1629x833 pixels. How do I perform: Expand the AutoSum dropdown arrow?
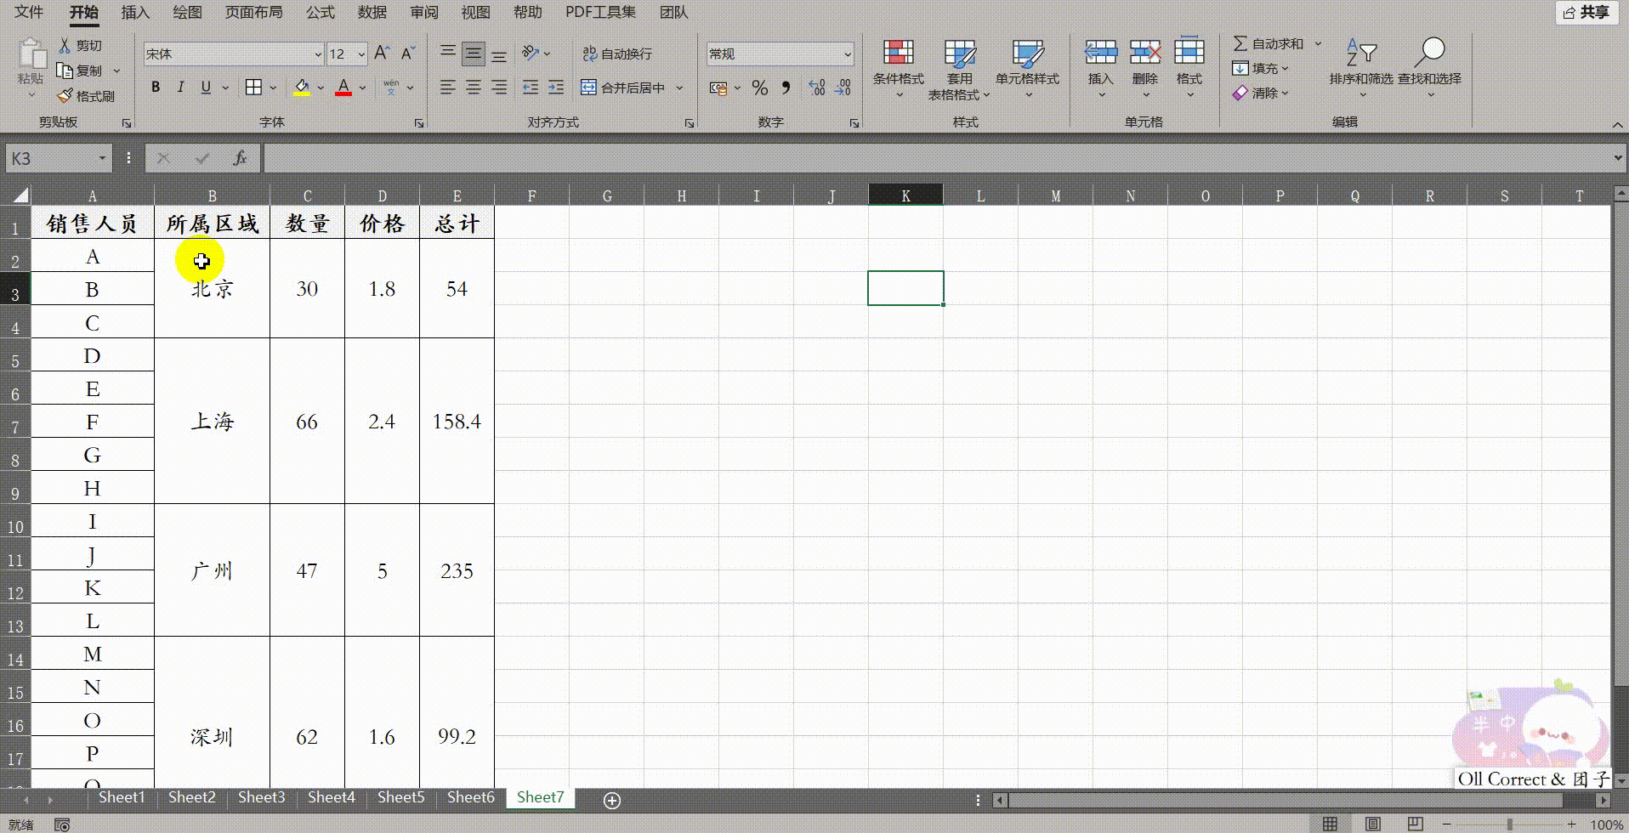coord(1318,43)
